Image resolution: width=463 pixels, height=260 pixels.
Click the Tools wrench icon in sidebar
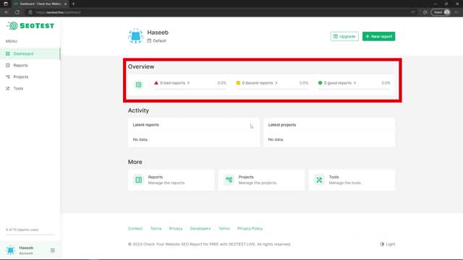point(8,88)
